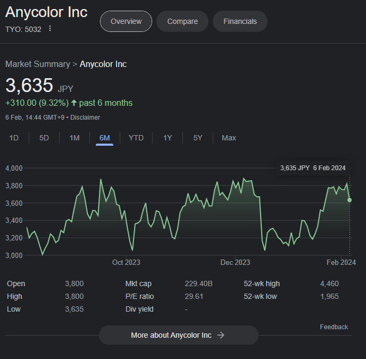Click the Low value 3,635
Screen dimensions: 366x359
coord(74,309)
